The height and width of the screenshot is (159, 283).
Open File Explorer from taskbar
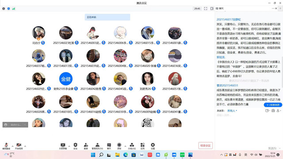(x=118, y=155)
